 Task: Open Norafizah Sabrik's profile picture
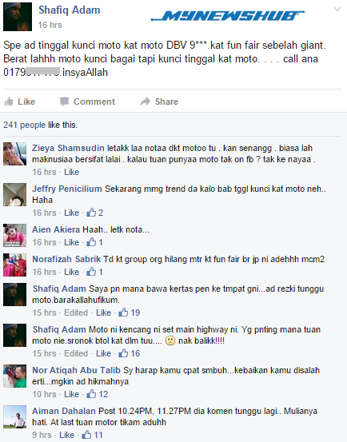tap(14, 265)
